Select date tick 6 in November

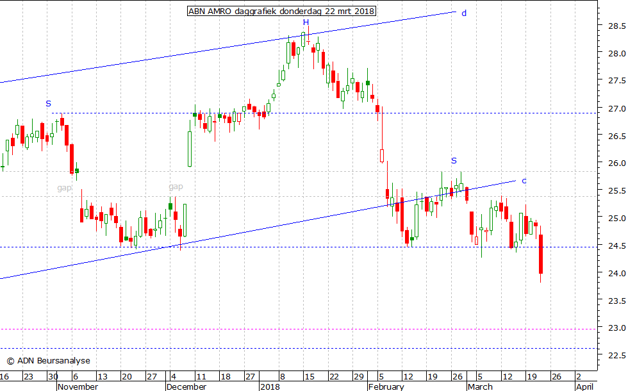[x=76, y=377]
